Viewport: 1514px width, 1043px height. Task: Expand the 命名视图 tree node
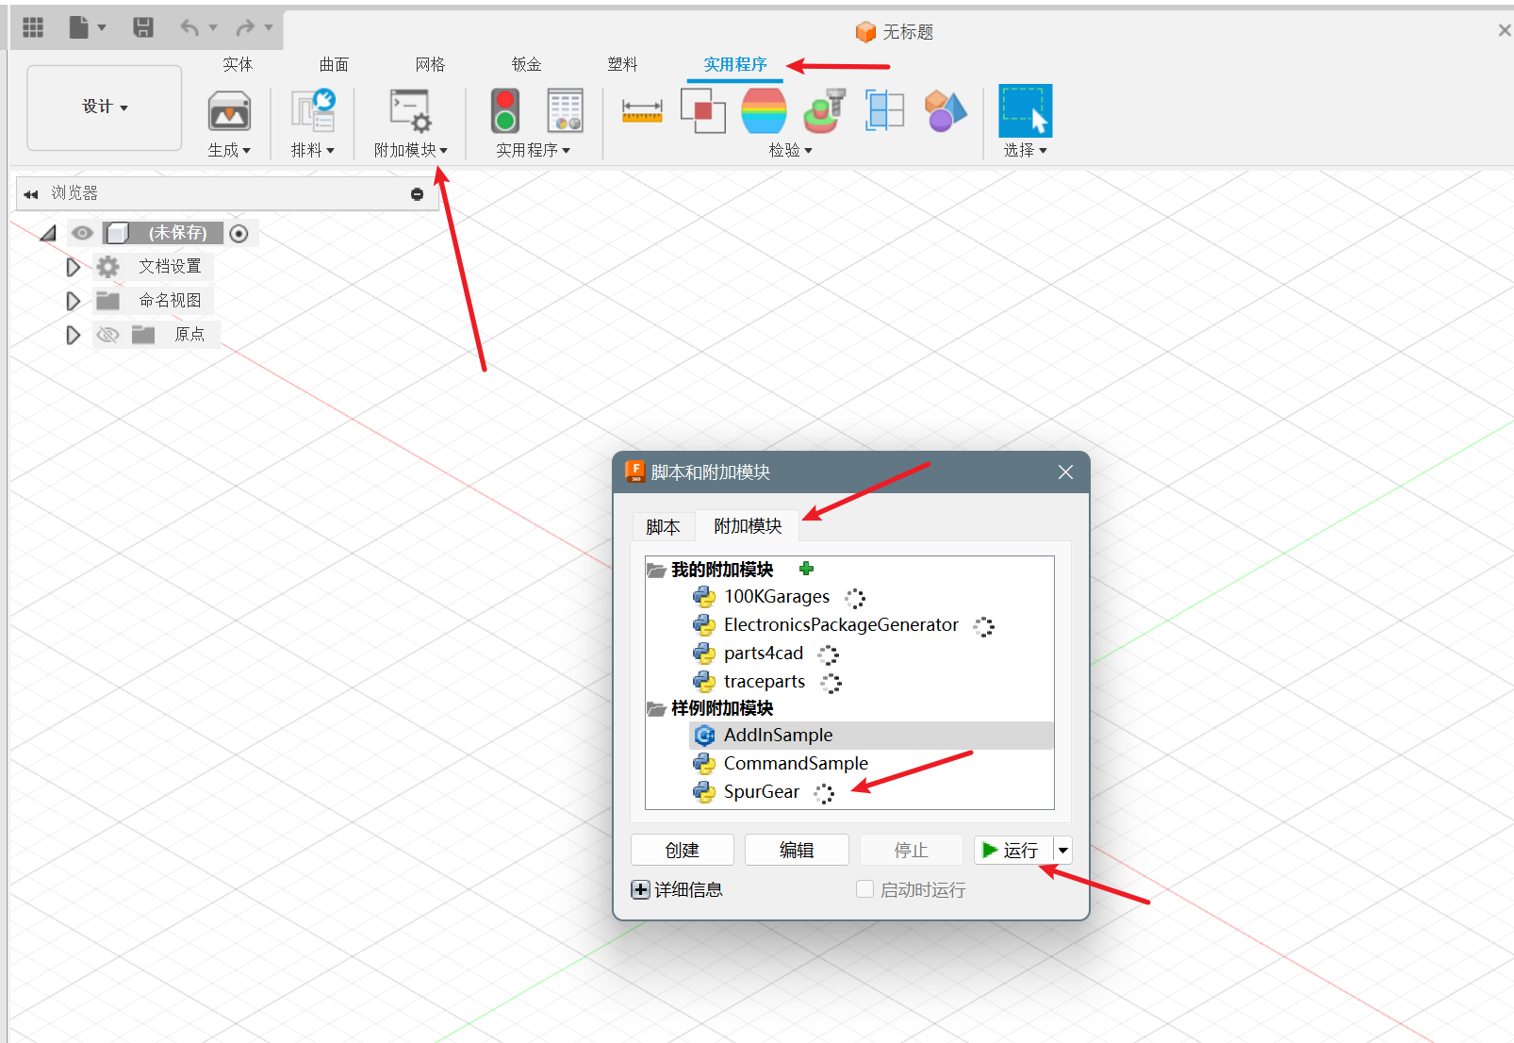tap(73, 301)
